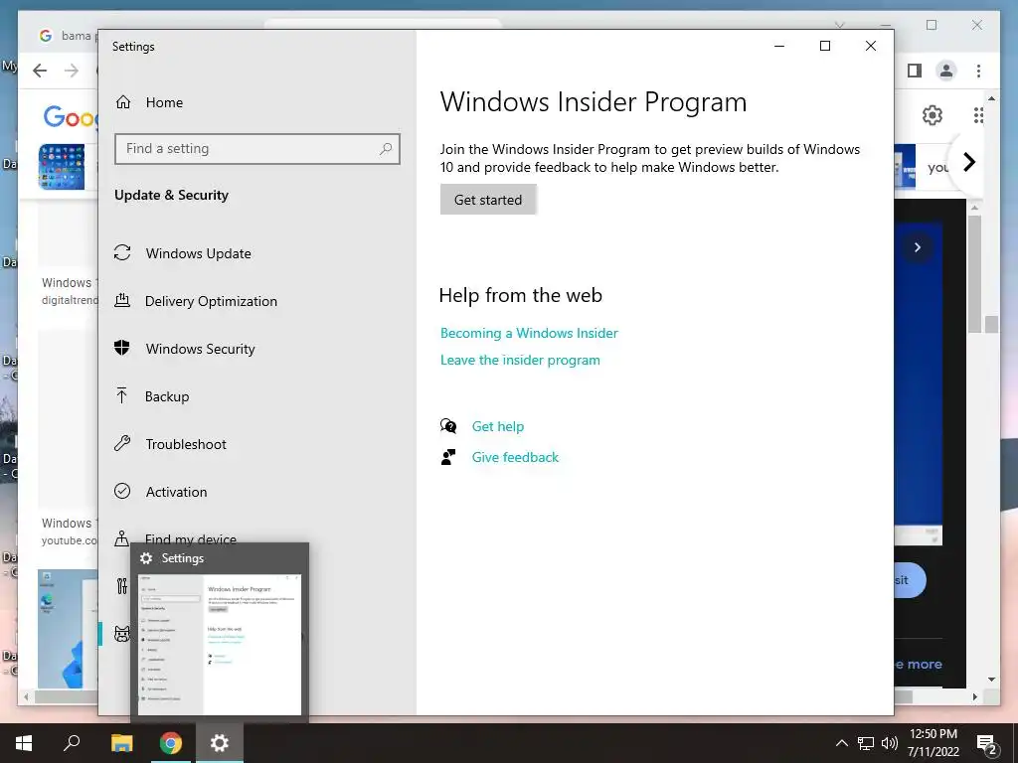
Task: Click the For developers tools icon in sidebar
Action: click(122, 586)
